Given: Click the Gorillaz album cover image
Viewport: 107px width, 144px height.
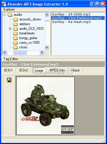Looking at the screenshot, I should click(45, 106).
